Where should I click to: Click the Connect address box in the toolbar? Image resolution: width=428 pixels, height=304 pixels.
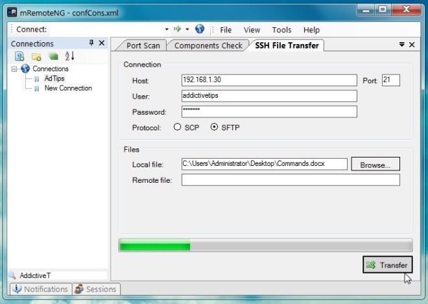click(x=109, y=29)
